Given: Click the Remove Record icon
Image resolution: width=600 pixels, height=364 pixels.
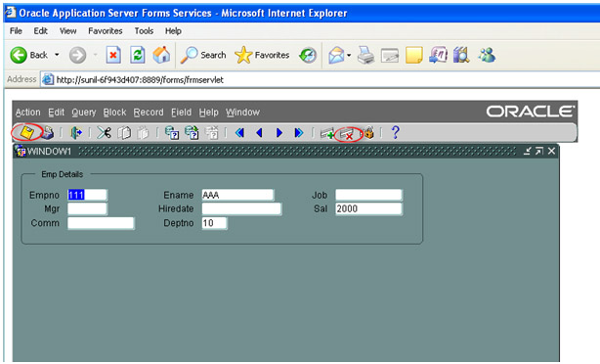Looking at the screenshot, I should click(x=347, y=134).
